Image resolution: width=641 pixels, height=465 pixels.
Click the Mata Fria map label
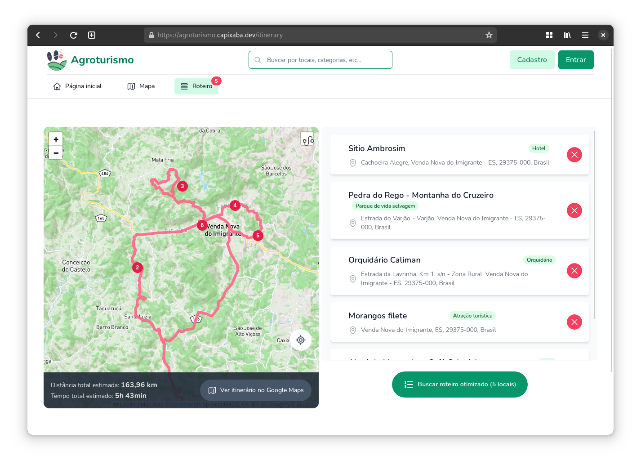point(162,160)
